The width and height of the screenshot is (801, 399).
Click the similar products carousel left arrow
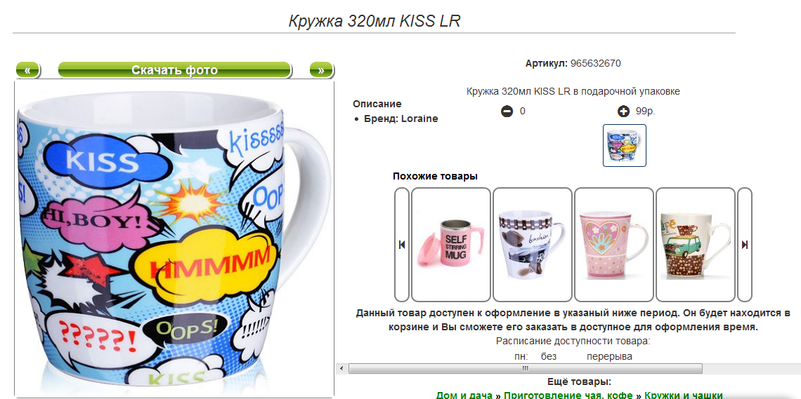click(402, 245)
